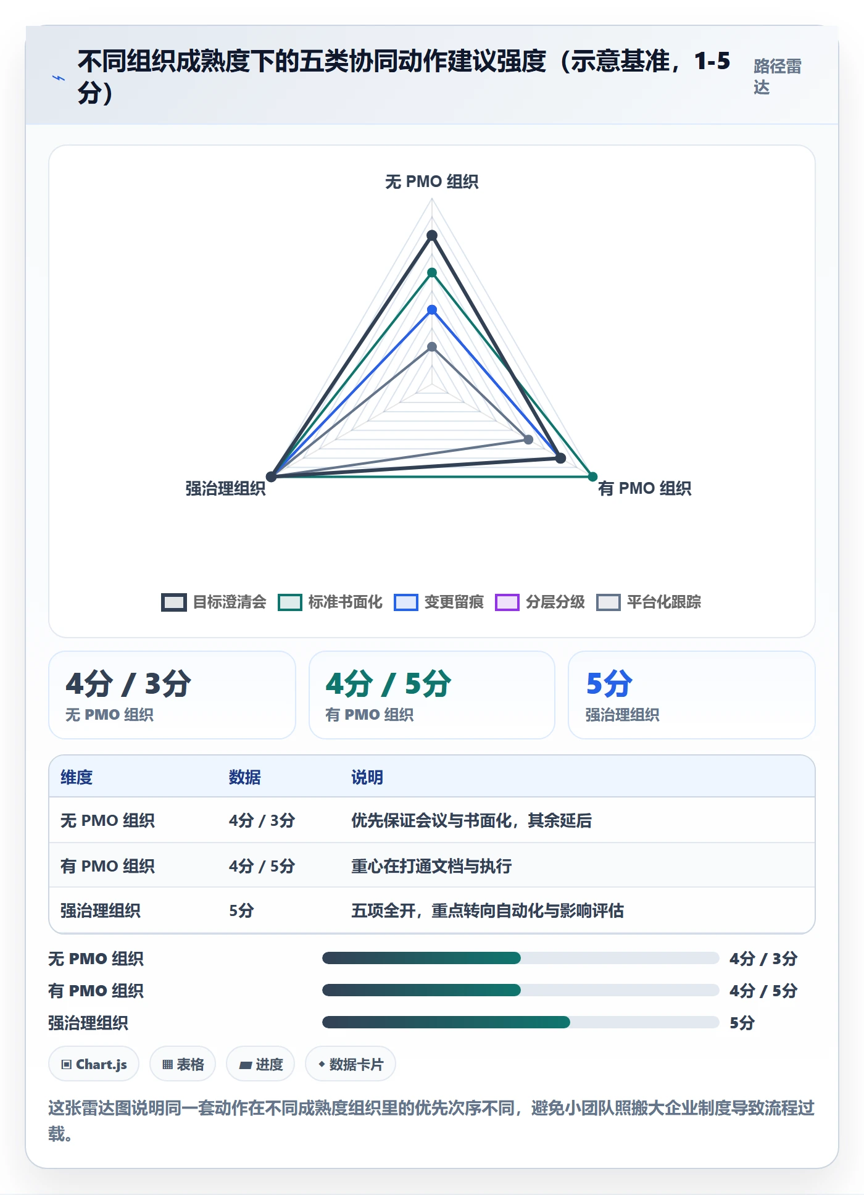
Task: Click the dark data point on top axis
Action: 432,235
